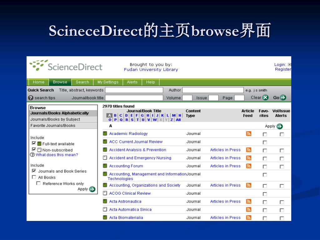
Task: Click the green Go arrow in Quick Search
Action: (283, 97)
